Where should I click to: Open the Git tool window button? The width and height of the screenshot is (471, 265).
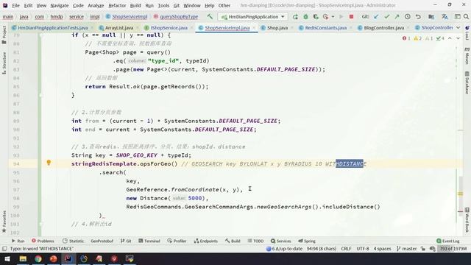(x=126, y=241)
